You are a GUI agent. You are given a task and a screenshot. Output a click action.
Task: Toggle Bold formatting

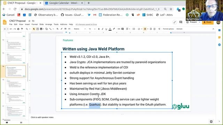pyautogui.click(x=99, y=29)
